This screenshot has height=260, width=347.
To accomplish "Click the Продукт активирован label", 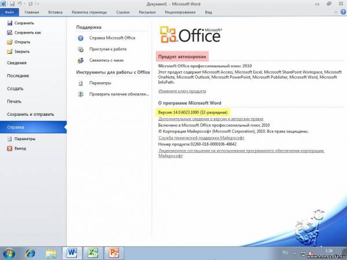I will pyautogui.click(x=182, y=57).
